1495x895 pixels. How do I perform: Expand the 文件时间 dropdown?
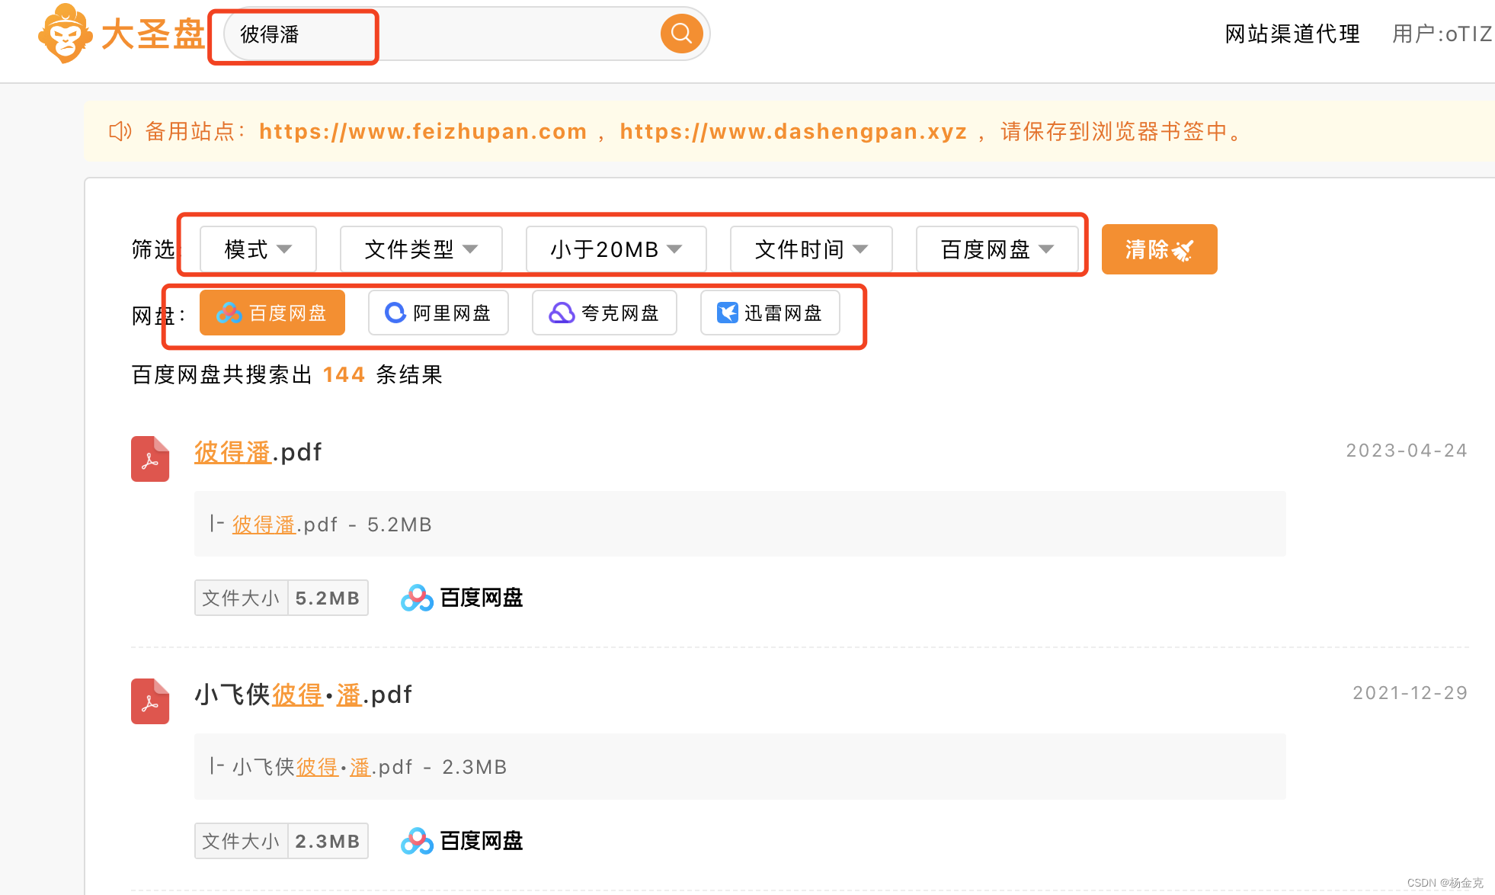[811, 249]
